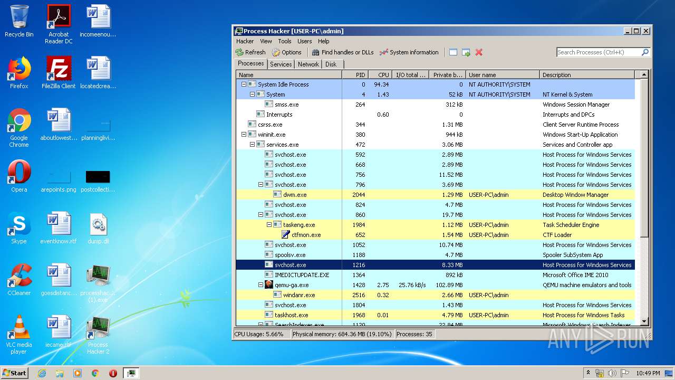Select the smss.exe process row

click(435, 104)
